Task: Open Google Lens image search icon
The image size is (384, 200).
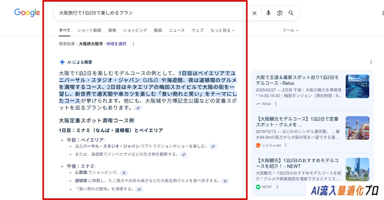Action: tap(280, 13)
